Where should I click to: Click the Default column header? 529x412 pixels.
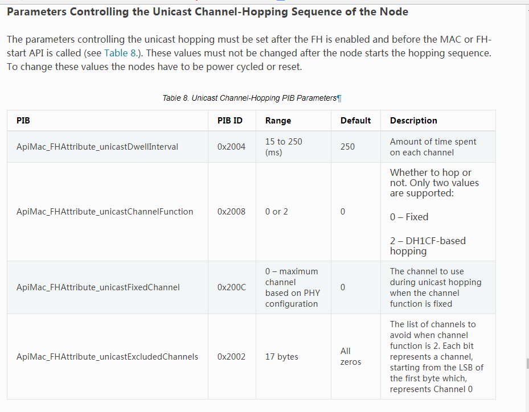(355, 121)
